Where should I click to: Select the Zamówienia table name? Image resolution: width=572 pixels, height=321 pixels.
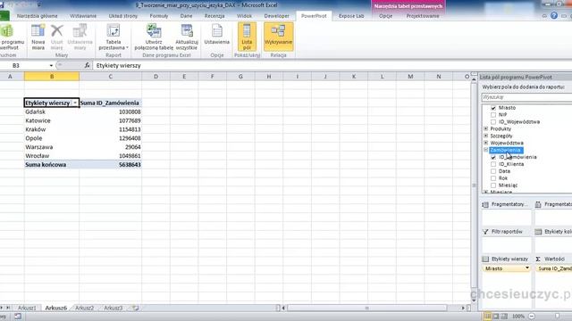point(505,150)
